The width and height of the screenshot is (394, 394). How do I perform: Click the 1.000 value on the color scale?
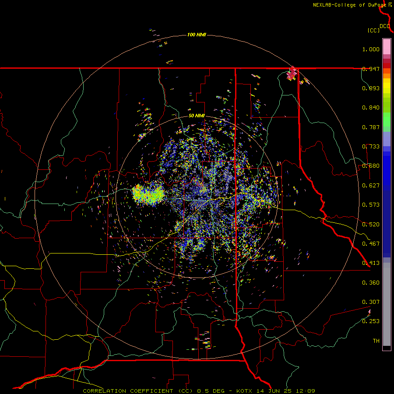[x=371, y=49]
